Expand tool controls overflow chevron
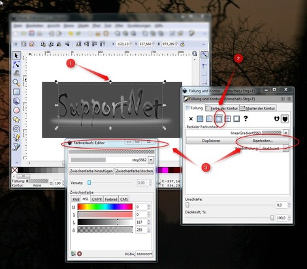The width and height of the screenshot is (307, 269). [204, 45]
